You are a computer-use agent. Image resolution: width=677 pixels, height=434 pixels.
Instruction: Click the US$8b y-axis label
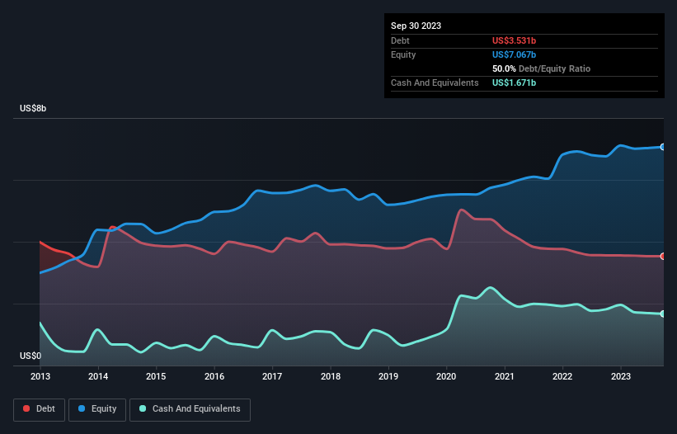click(x=33, y=108)
